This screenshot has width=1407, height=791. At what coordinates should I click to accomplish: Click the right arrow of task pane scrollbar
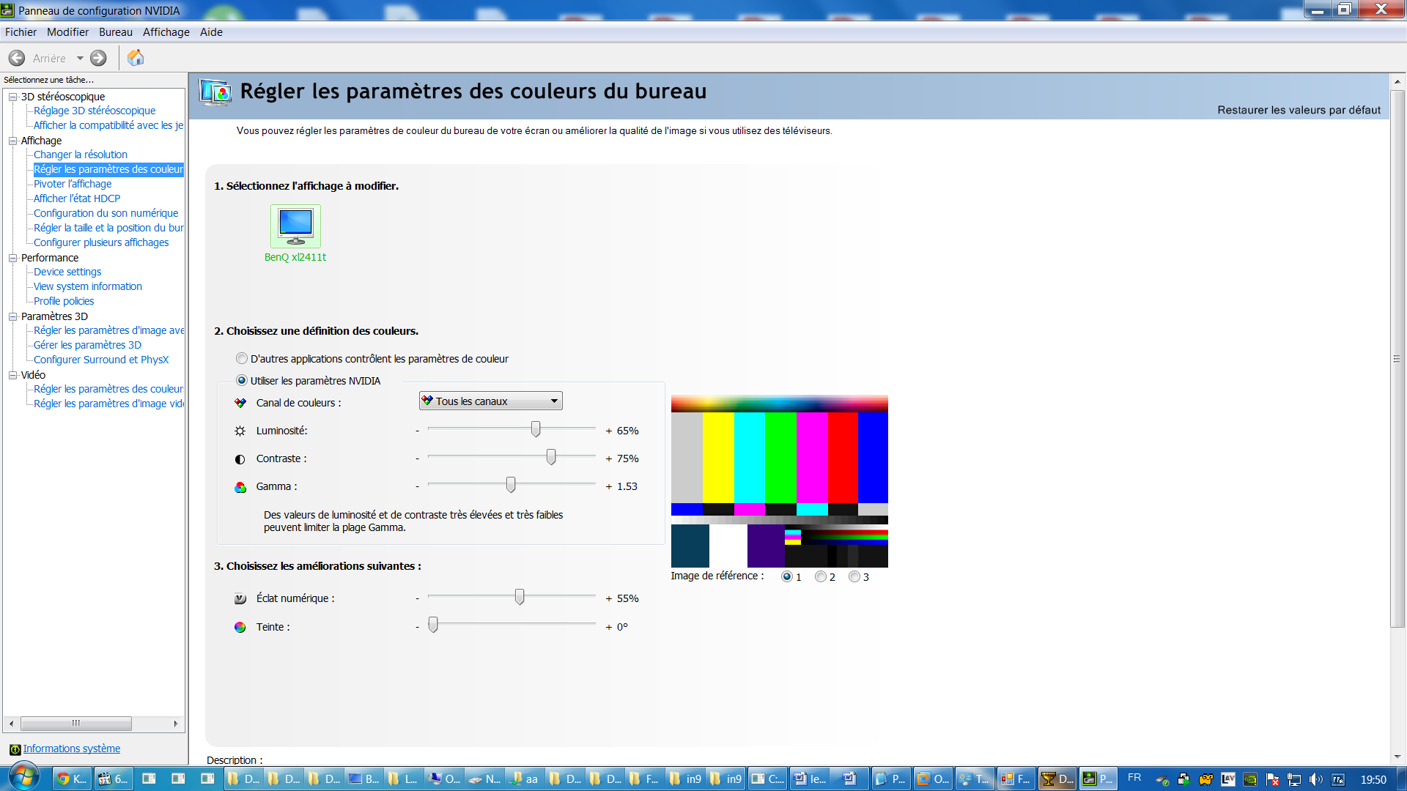pos(176,724)
